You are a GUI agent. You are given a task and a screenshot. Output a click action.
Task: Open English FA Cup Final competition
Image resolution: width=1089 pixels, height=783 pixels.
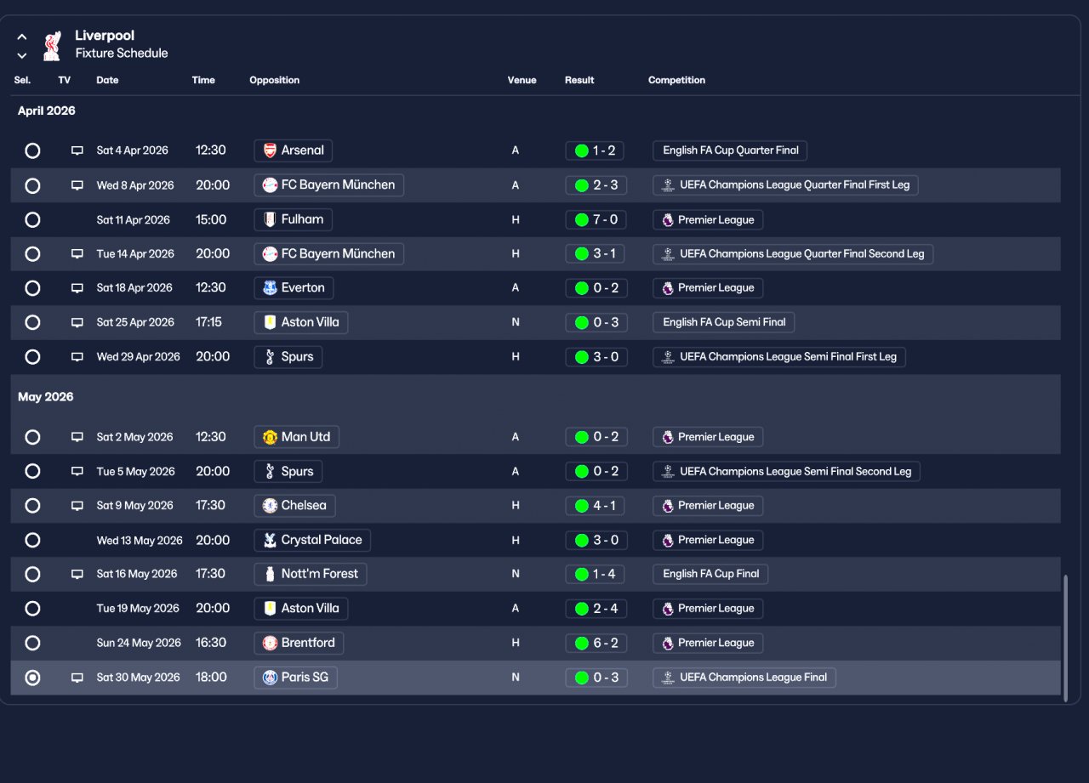(710, 574)
